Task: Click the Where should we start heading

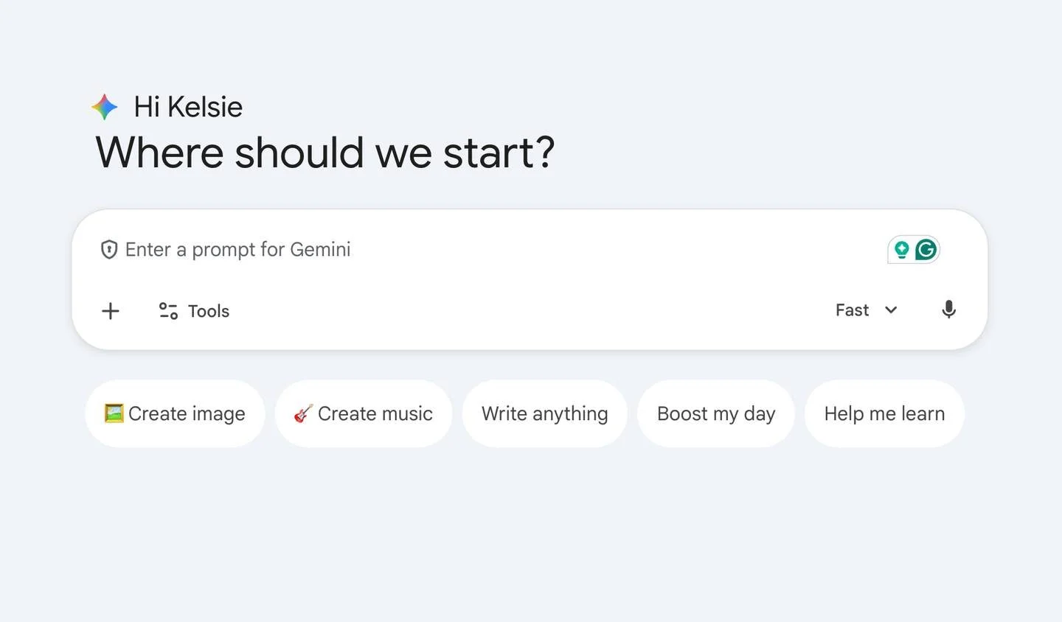Action: [x=324, y=153]
